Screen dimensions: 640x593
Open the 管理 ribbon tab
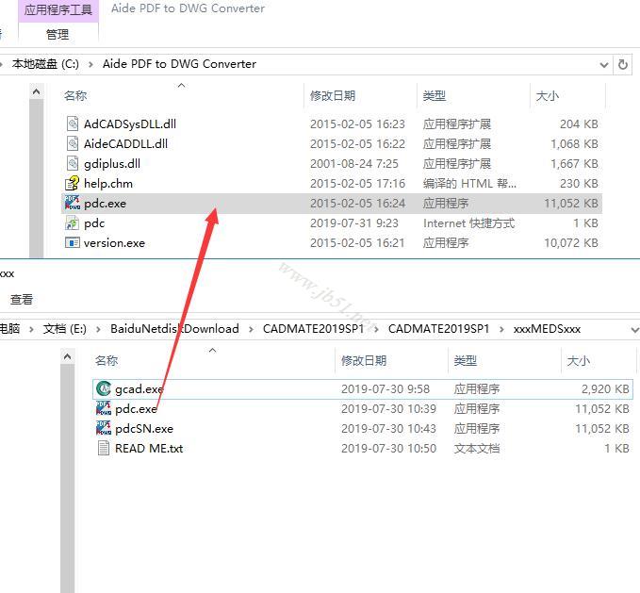click(x=57, y=34)
